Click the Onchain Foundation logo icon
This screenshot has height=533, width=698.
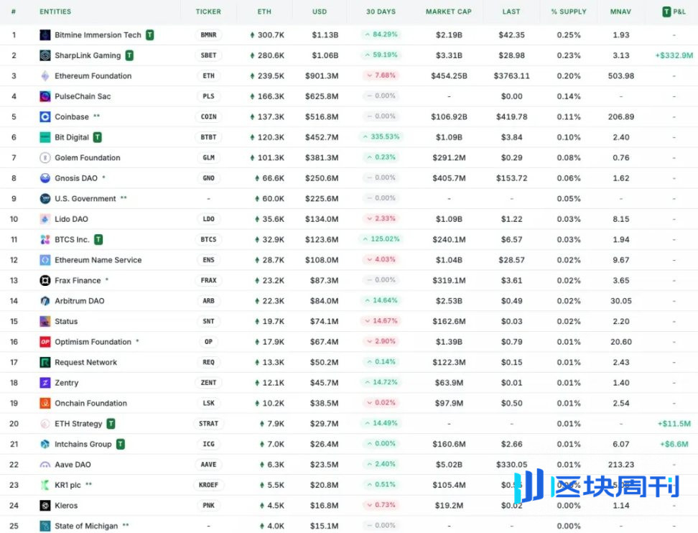click(x=45, y=404)
